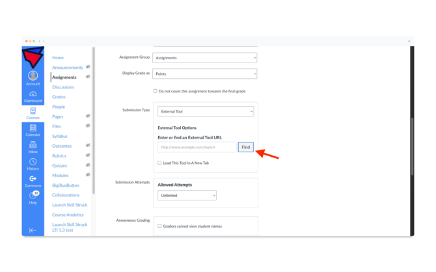The width and height of the screenshot is (436, 272).
Task: Click into External Tool URL input field
Action: (x=197, y=147)
